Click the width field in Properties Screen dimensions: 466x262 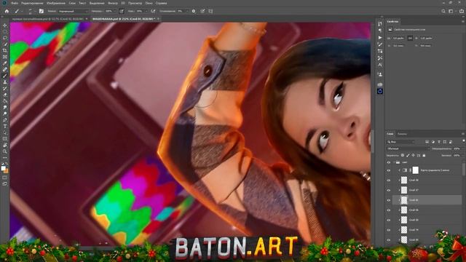(x=398, y=38)
